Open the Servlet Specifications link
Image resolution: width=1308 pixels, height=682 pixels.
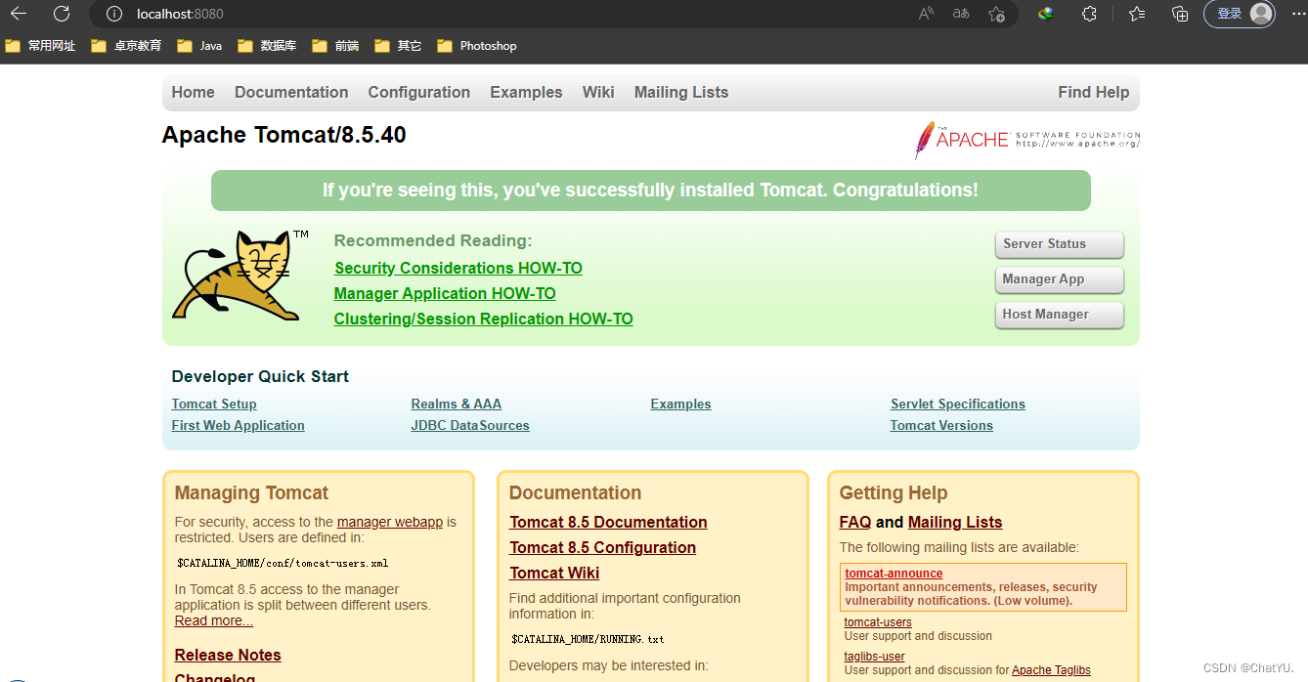[958, 404]
